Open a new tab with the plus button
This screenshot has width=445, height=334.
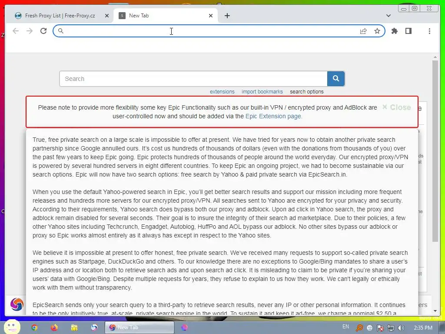click(227, 16)
